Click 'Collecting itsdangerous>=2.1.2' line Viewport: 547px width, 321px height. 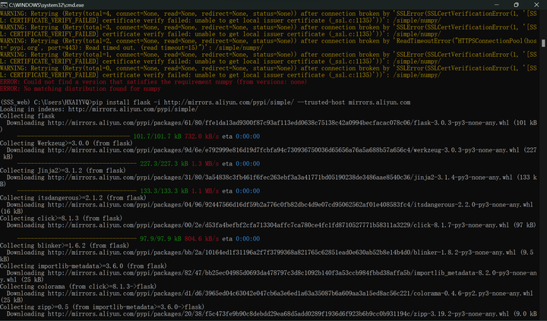pyautogui.click(x=73, y=197)
